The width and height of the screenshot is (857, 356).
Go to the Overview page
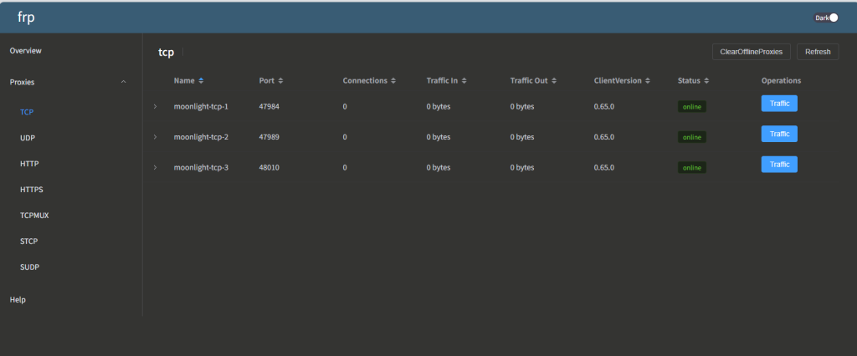coord(26,51)
